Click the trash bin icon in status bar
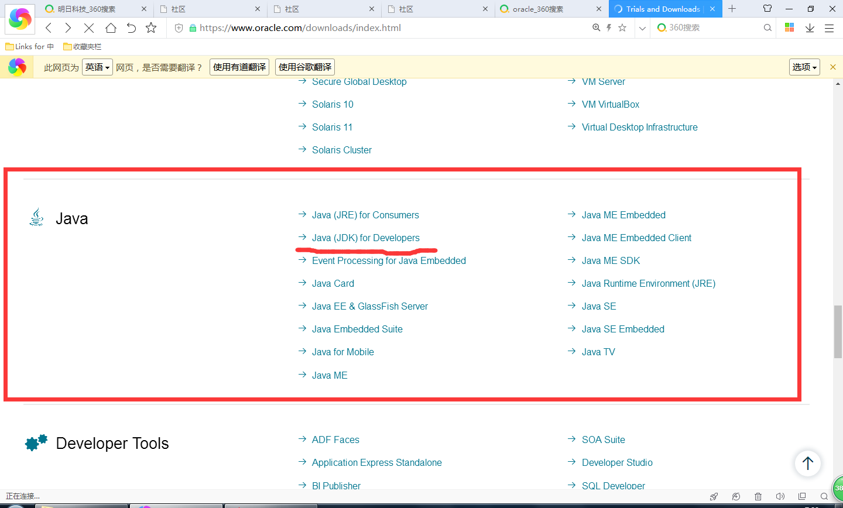Screen dimensions: 843x508 coord(758,496)
